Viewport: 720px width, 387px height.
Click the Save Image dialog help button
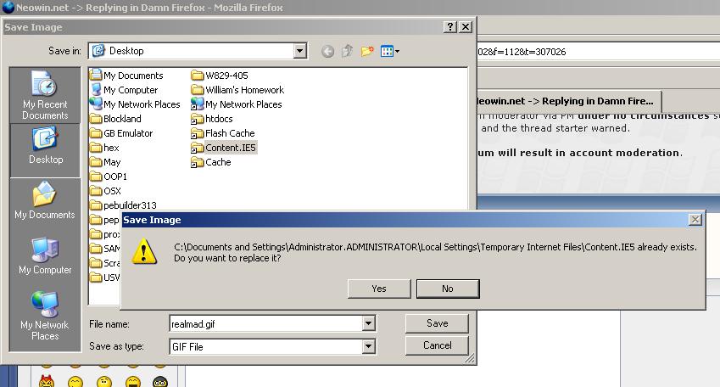450,27
